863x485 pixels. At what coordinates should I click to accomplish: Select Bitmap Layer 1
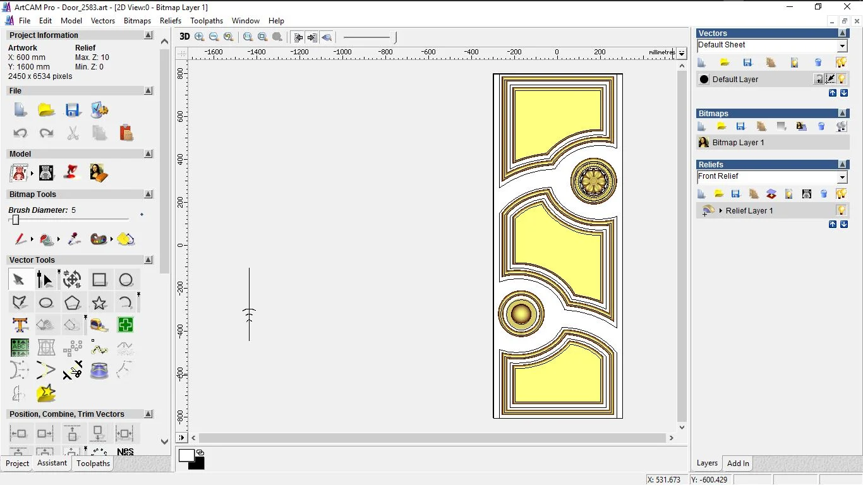point(738,143)
